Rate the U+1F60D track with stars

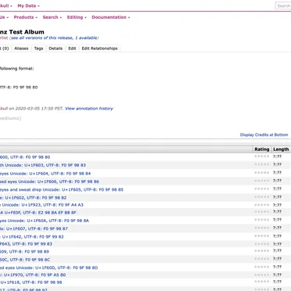[262, 267]
